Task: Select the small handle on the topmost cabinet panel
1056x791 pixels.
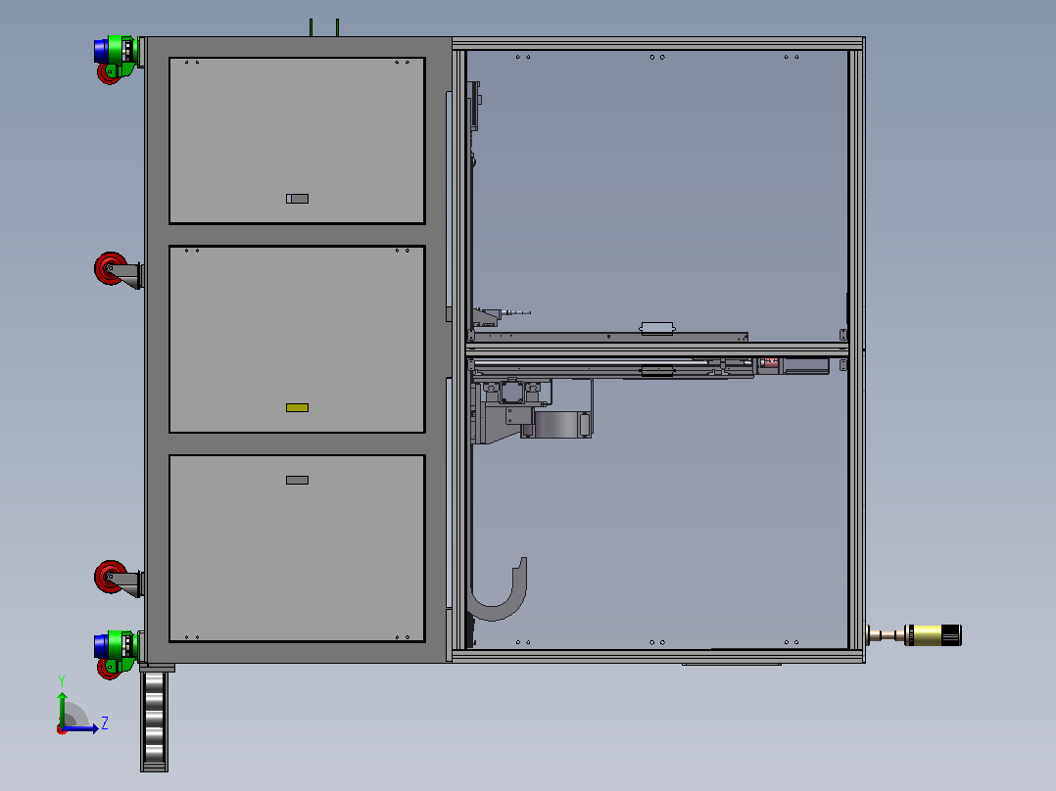Action: click(297, 199)
